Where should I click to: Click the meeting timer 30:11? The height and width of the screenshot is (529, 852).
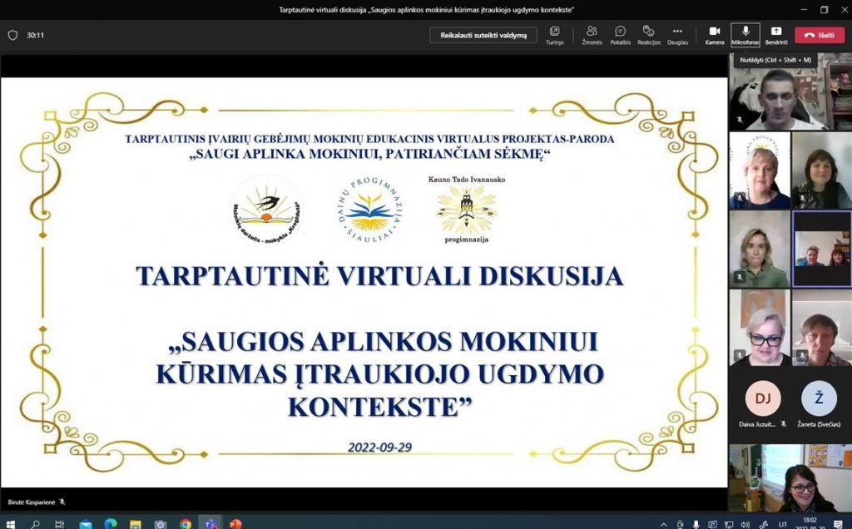(35, 35)
